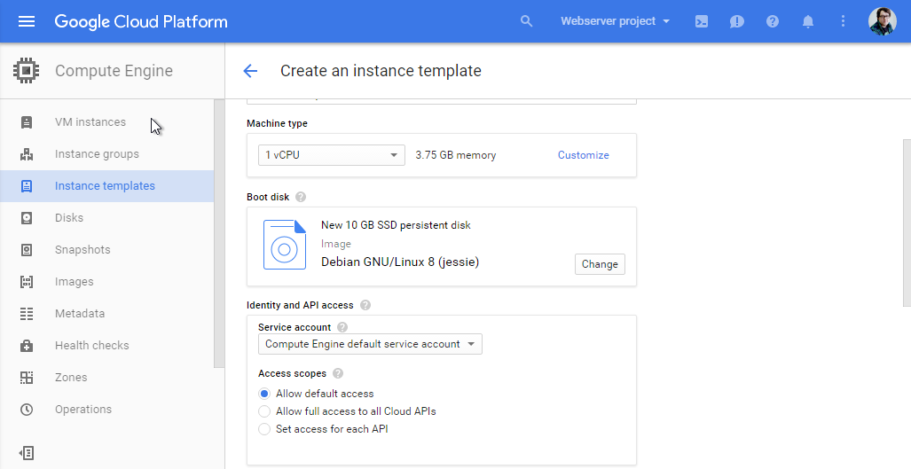This screenshot has width=911, height=469.
Task: Click the Create an instance template heading
Action: 381,71
